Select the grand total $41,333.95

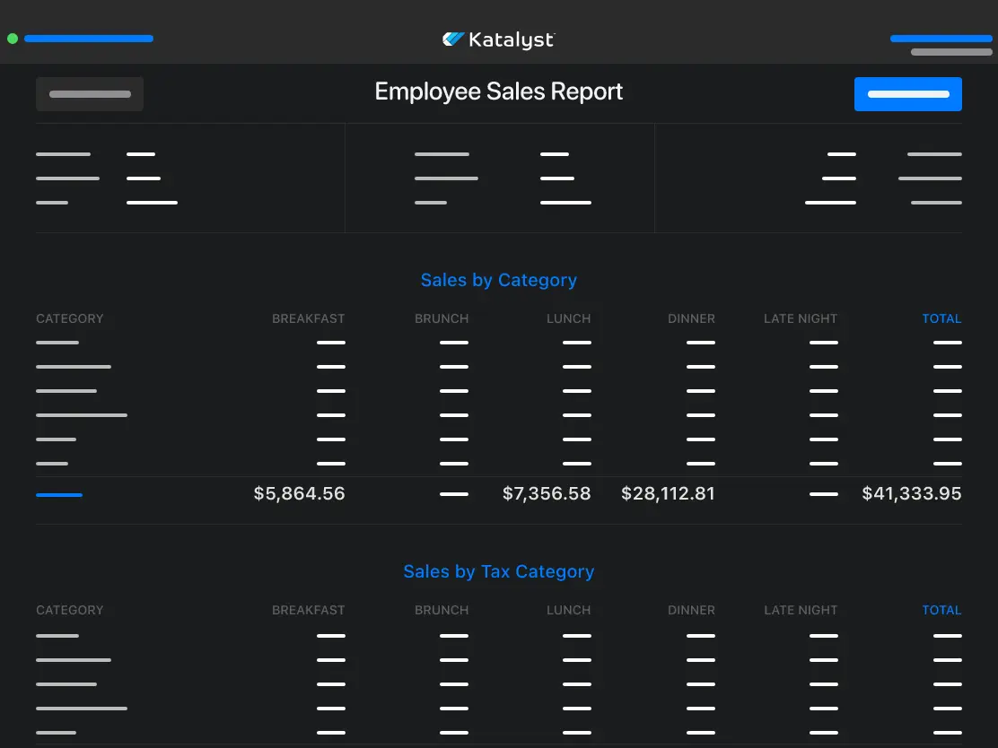(x=912, y=493)
